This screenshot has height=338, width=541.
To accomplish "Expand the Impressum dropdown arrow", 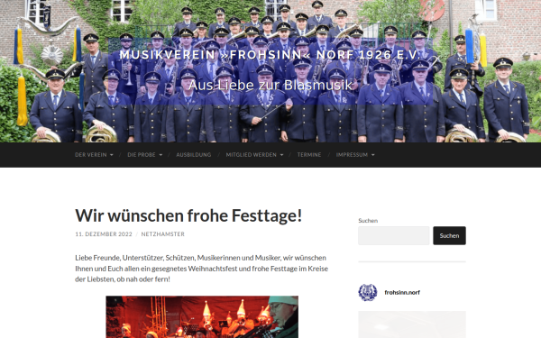I will [372, 155].
